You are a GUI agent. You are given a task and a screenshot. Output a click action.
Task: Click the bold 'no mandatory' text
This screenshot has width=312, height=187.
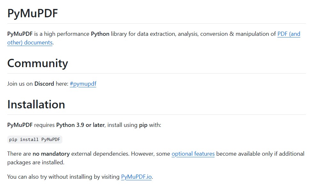[x=51, y=154]
